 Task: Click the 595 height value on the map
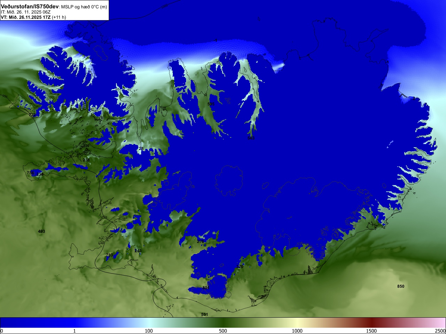click(211, 104)
